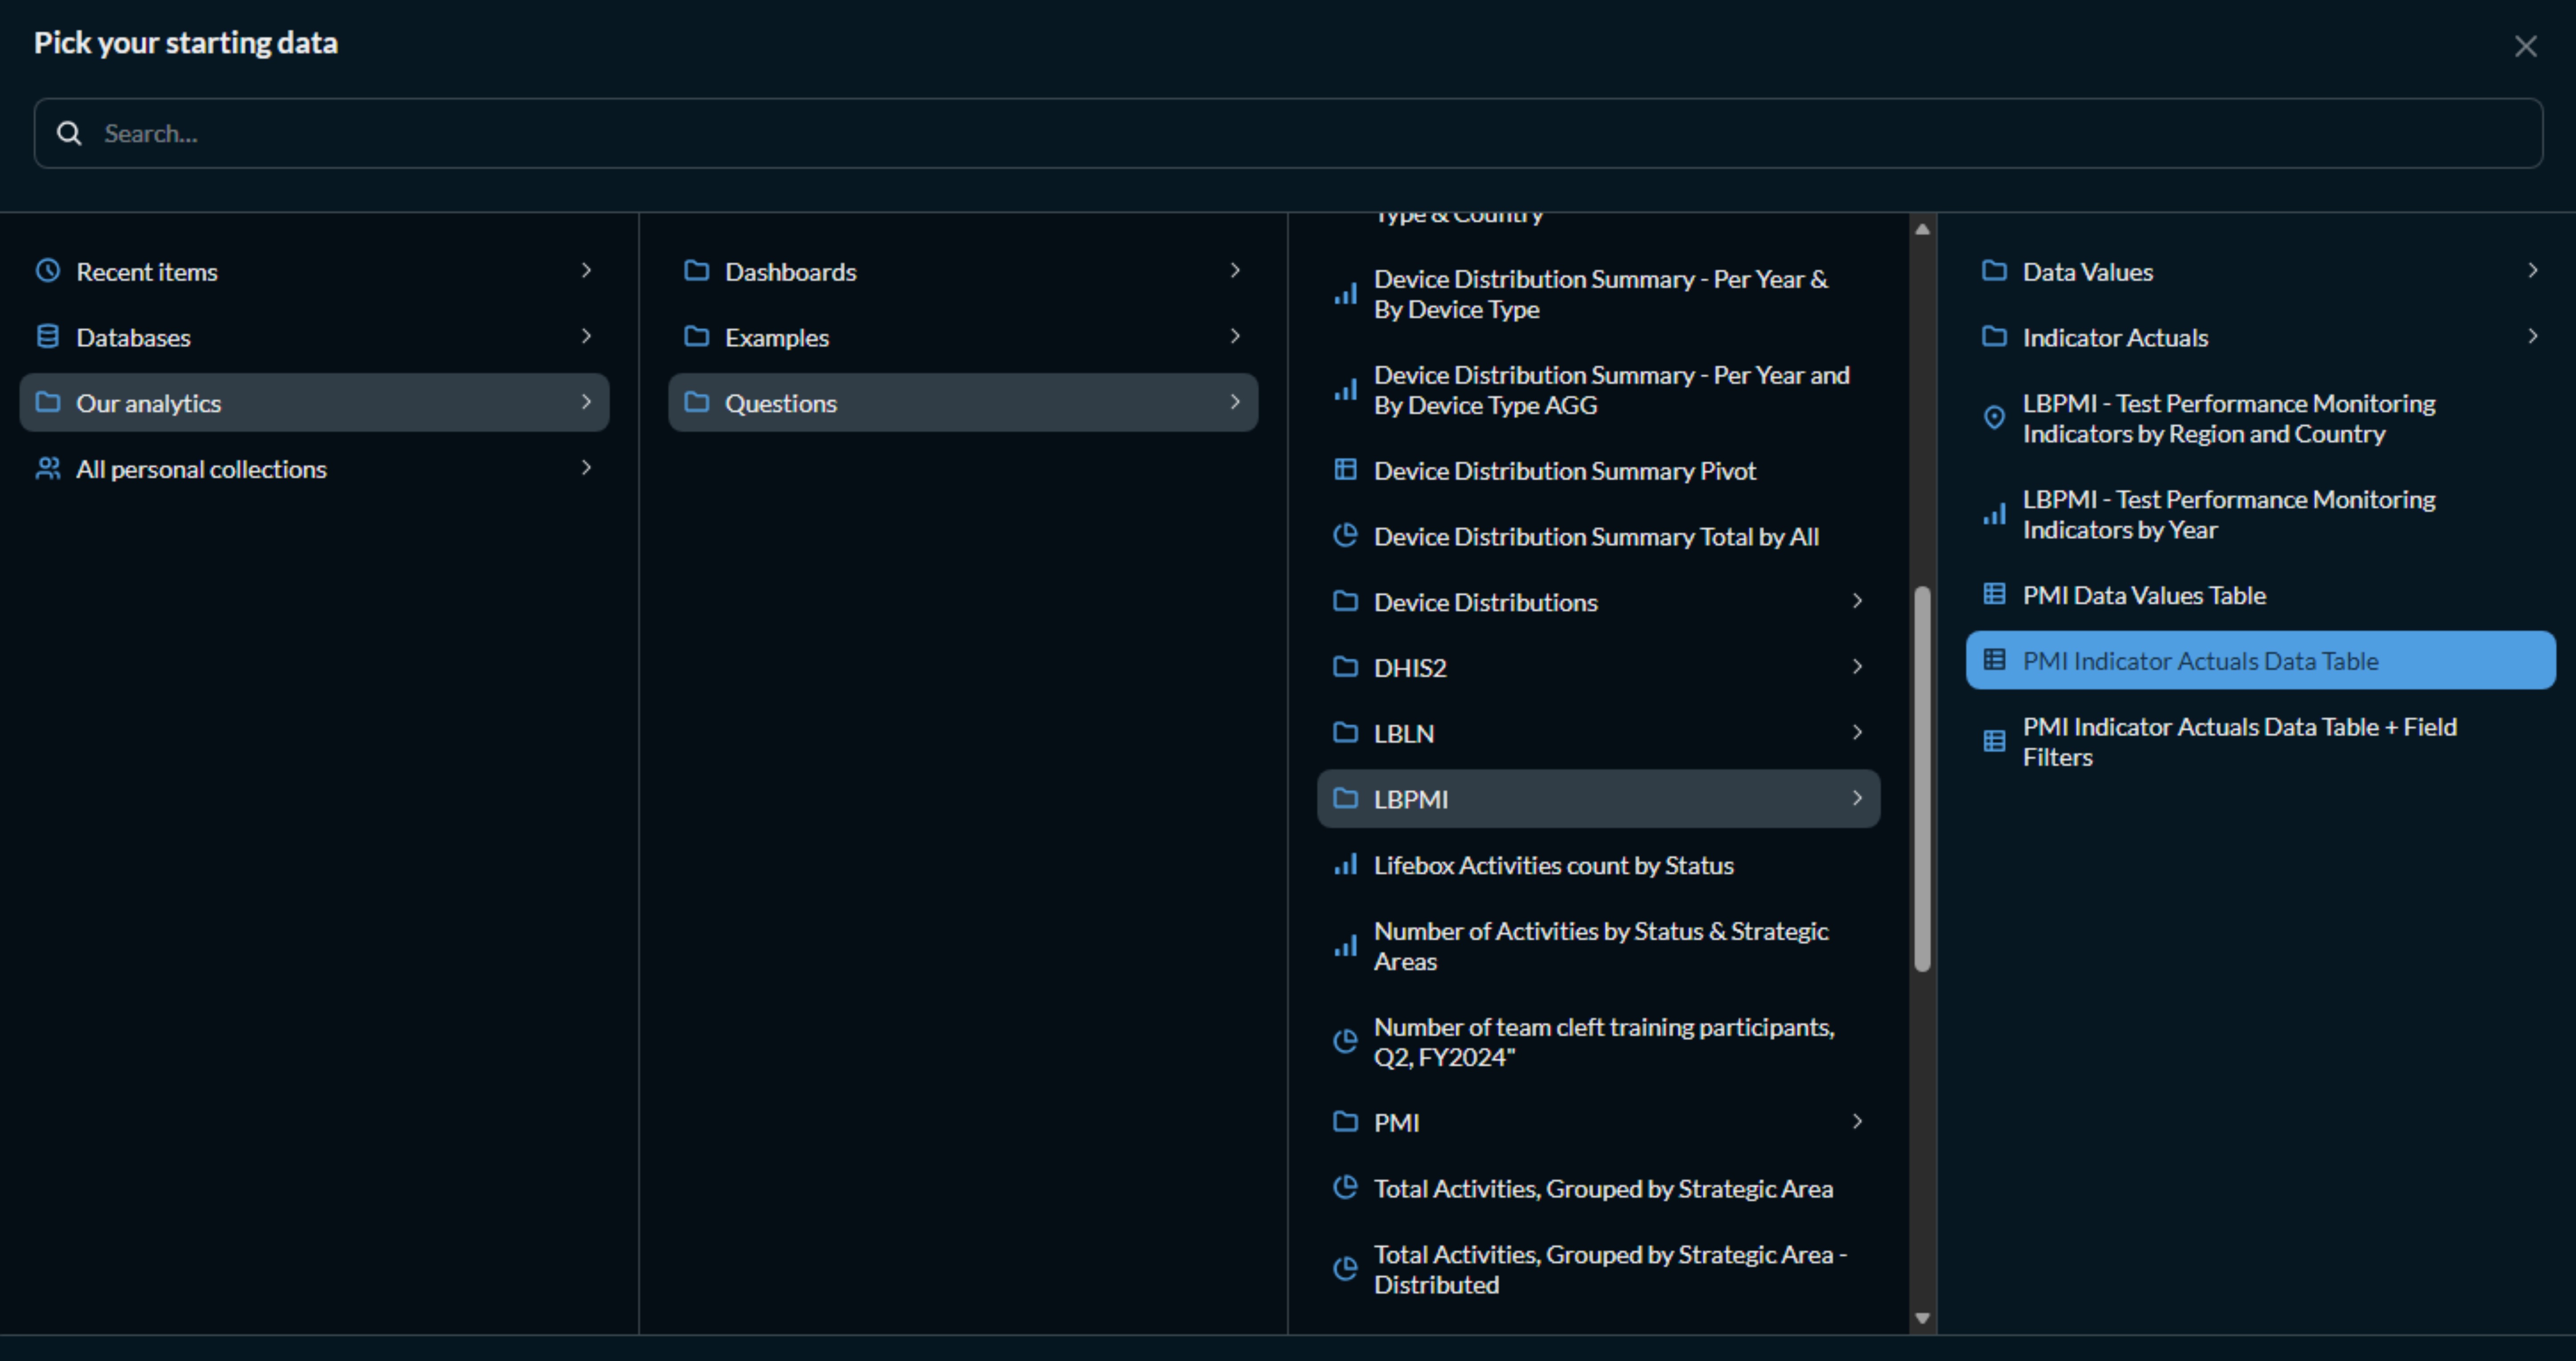Click the Data Values folder icon
This screenshot has height=1361, width=2576.
click(1995, 271)
